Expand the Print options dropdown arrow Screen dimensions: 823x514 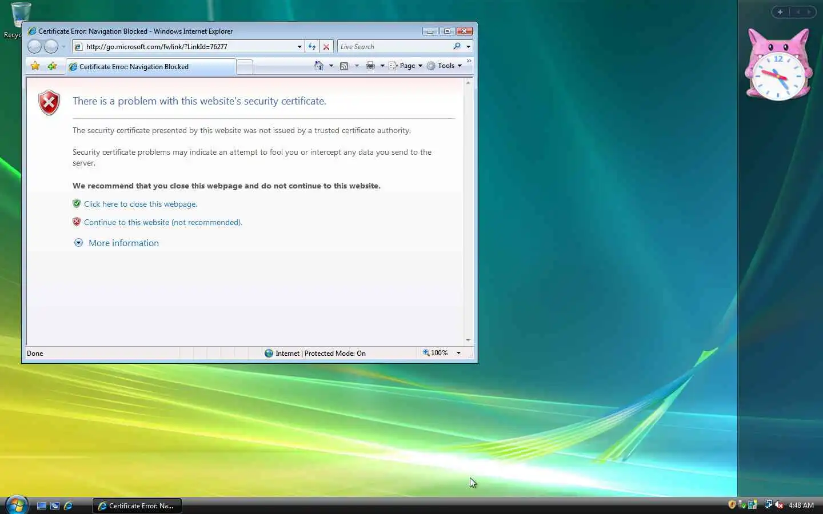click(x=382, y=66)
